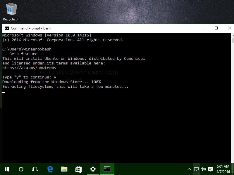Click 'and licensed under its terms' line
The image size is (234, 175).
pos(54,63)
